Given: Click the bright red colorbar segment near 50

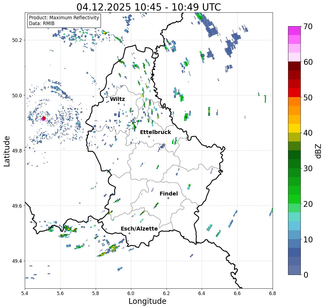Looking at the screenshot, I should (x=294, y=93).
